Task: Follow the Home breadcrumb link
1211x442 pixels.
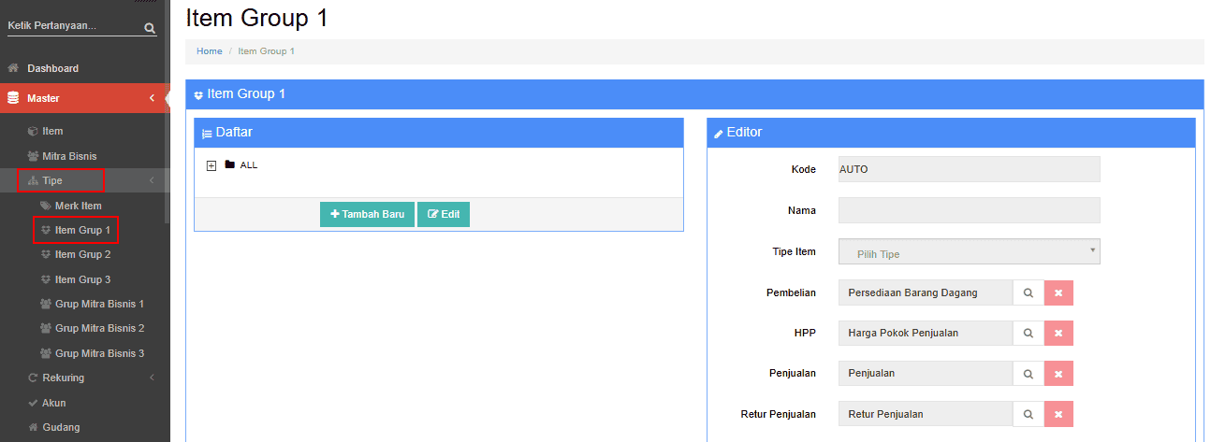Action: [x=209, y=50]
